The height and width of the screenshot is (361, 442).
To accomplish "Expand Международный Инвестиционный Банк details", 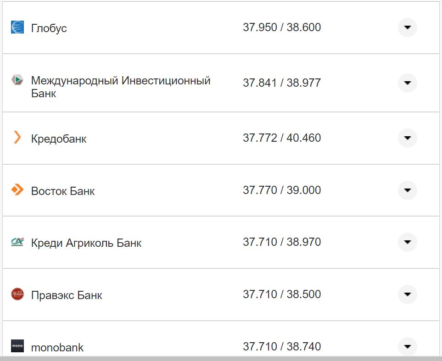I will point(407,83).
